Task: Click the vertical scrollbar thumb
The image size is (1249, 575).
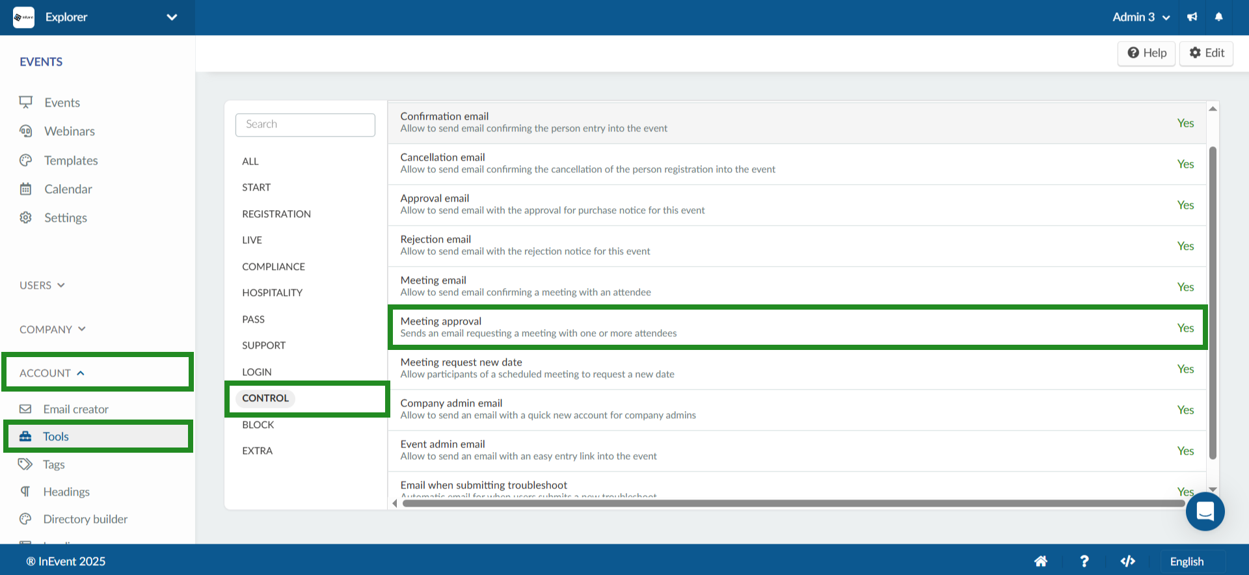Action: tap(1213, 303)
